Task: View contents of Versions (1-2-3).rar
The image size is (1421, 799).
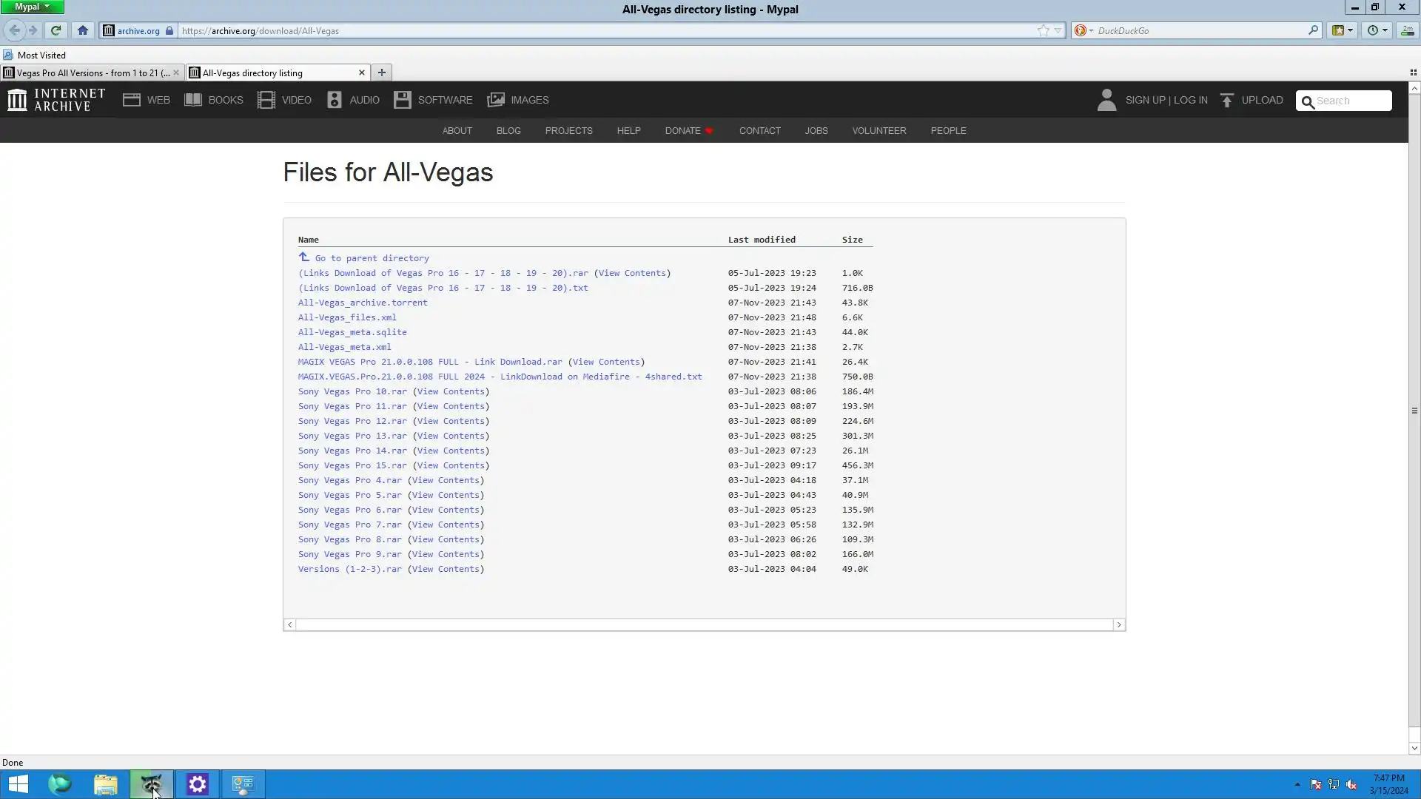Action: (x=446, y=569)
